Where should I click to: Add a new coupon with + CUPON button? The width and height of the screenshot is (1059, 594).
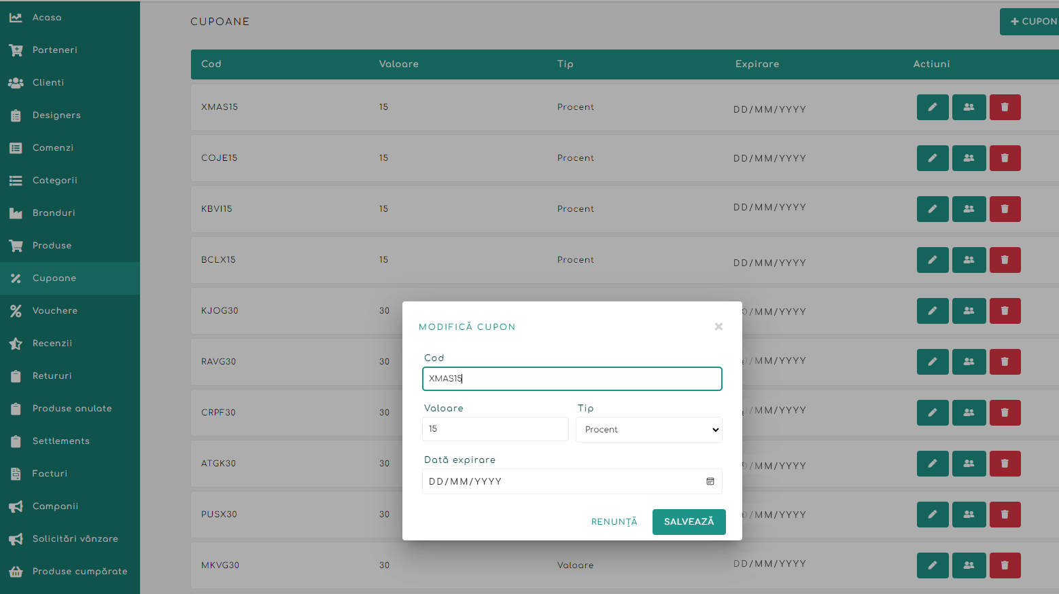(1032, 22)
